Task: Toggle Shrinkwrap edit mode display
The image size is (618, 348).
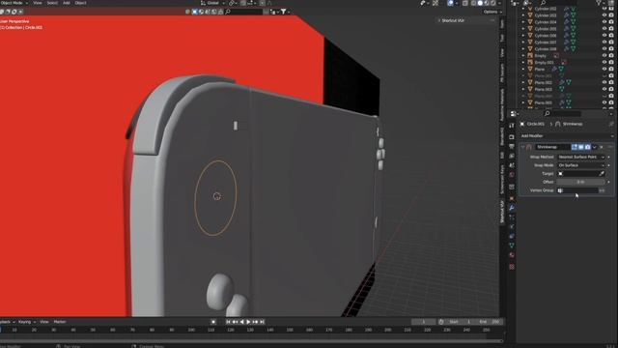Action: tap(575, 147)
